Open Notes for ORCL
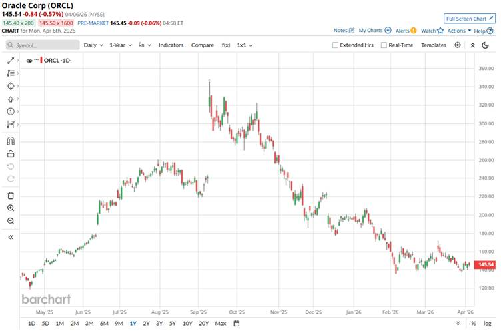 (344, 31)
